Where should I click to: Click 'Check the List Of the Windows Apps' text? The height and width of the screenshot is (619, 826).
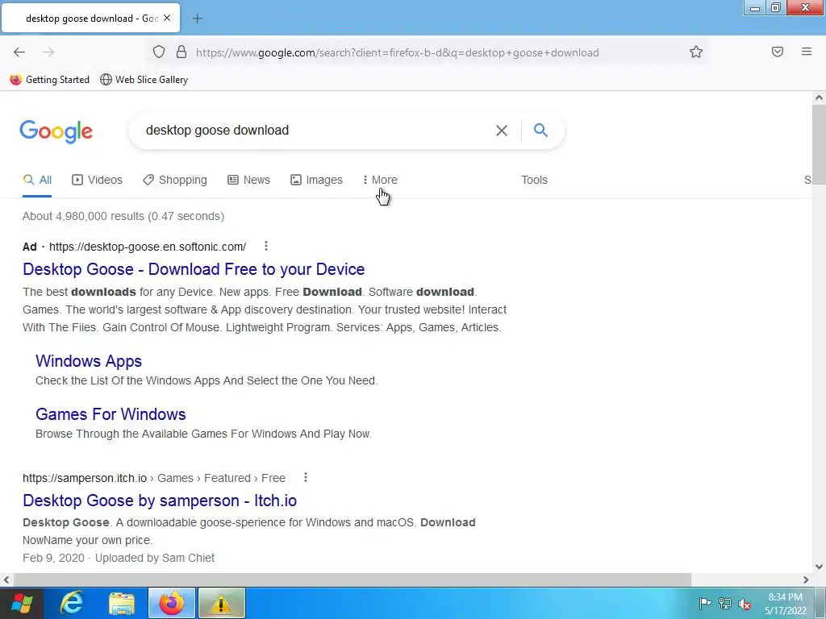(x=206, y=380)
